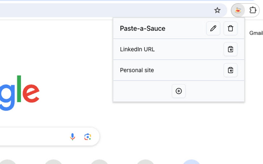Click the Paste-a-Sauce popup title
Viewport: 263px width, 164px height.
(x=142, y=28)
